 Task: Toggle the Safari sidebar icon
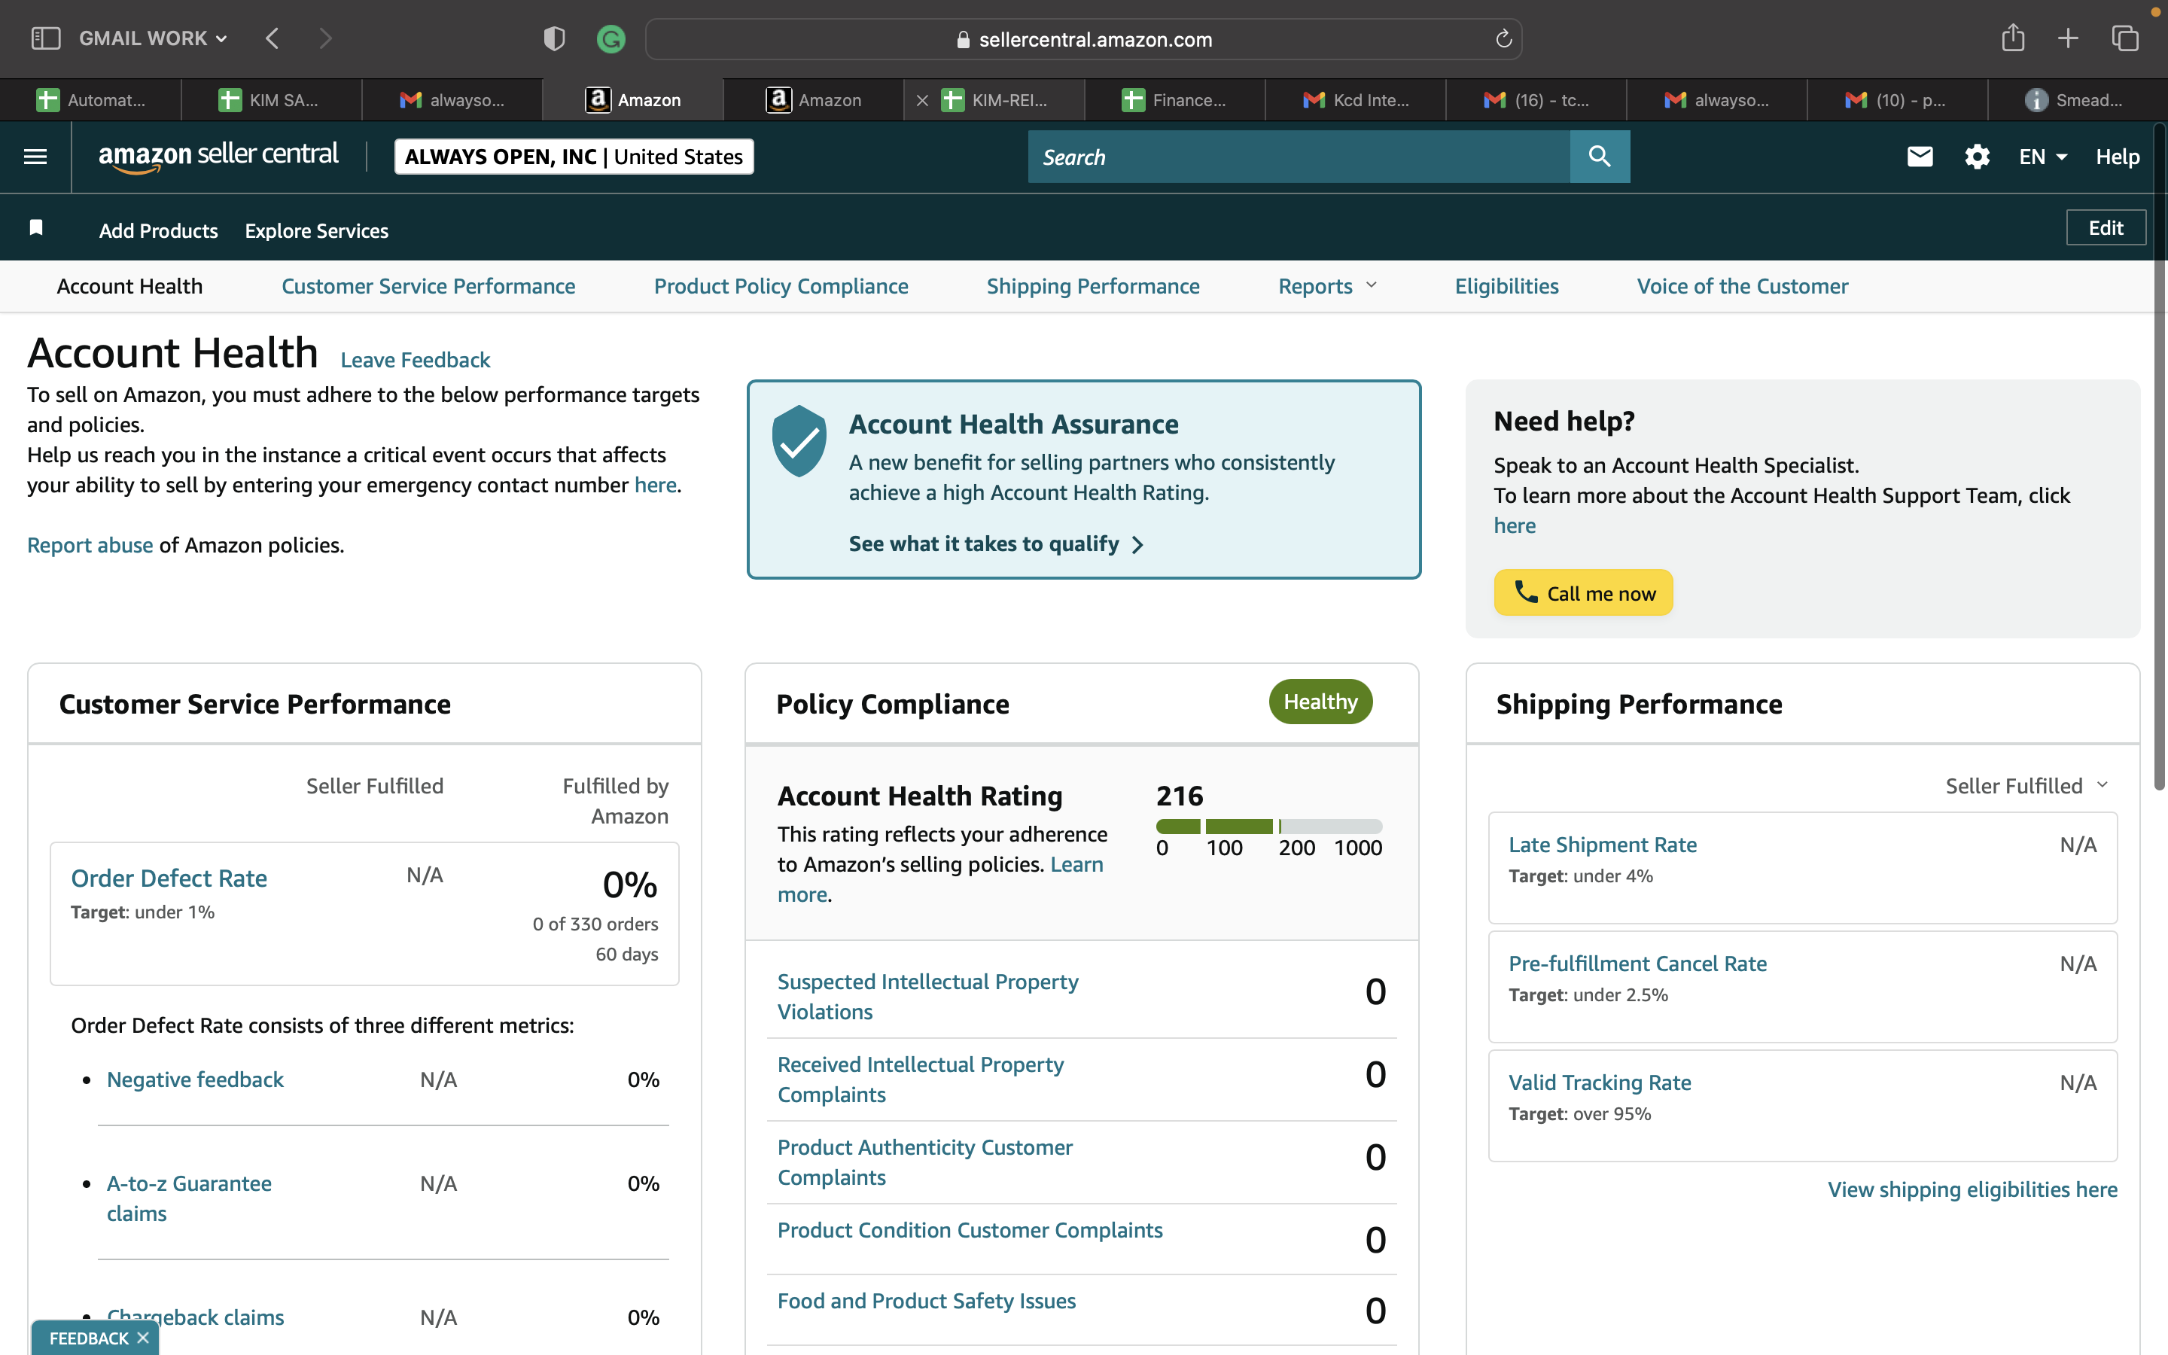coord(46,38)
